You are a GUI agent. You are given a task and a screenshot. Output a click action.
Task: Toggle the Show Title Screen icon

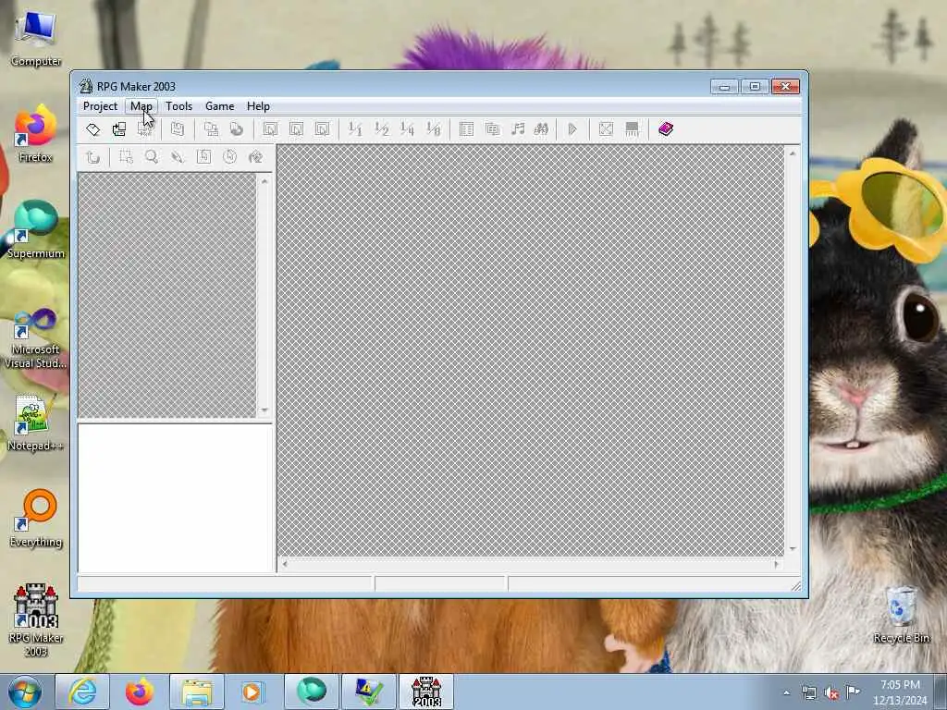(x=632, y=129)
